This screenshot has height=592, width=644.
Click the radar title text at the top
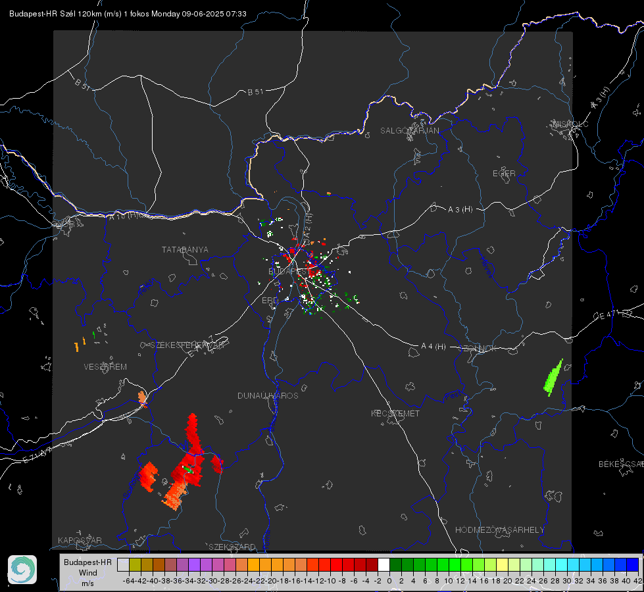coord(128,14)
